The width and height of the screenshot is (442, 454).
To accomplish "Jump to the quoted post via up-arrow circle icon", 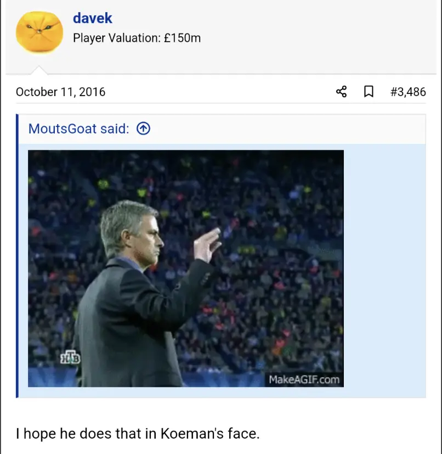I will click(x=143, y=128).
